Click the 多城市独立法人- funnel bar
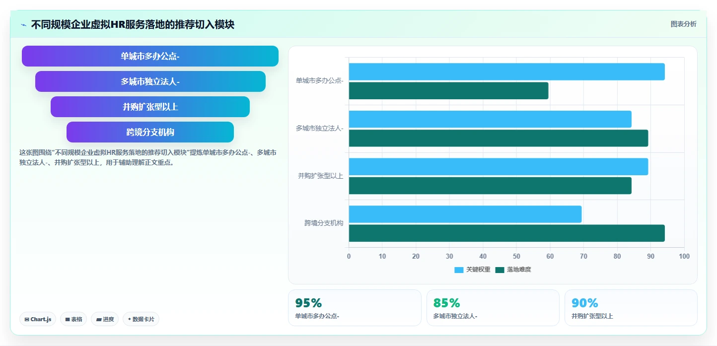717x346 pixels. (x=150, y=81)
